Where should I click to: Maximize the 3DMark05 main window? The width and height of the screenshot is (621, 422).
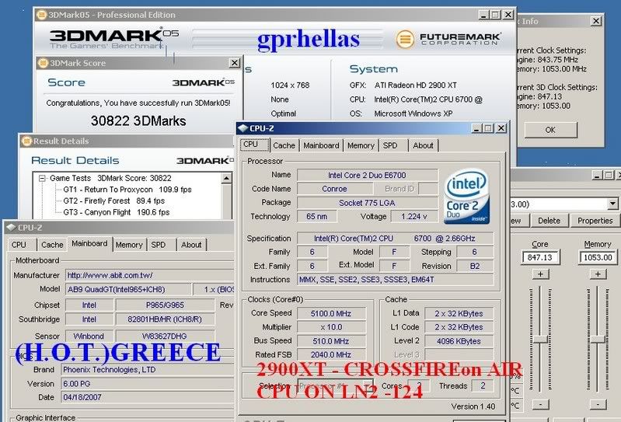(x=495, y=15)
